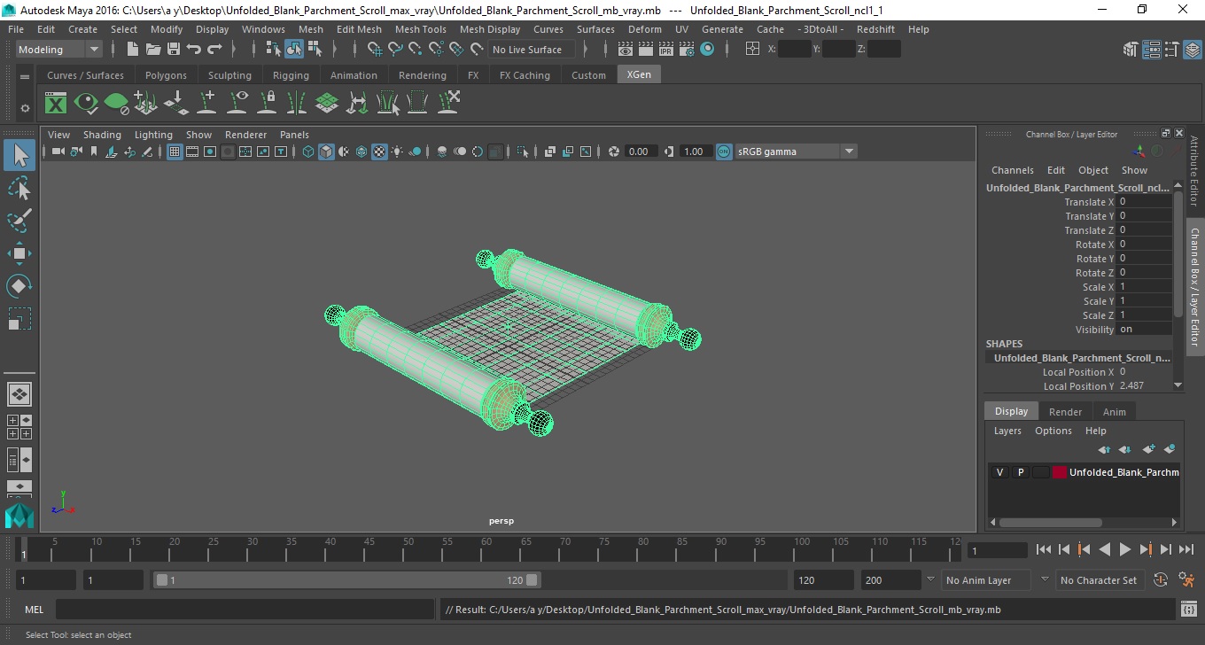This screenshot has height=645, width=1205.
Task: Click the Redo arrow icon
Action: (x=214, y=50)
